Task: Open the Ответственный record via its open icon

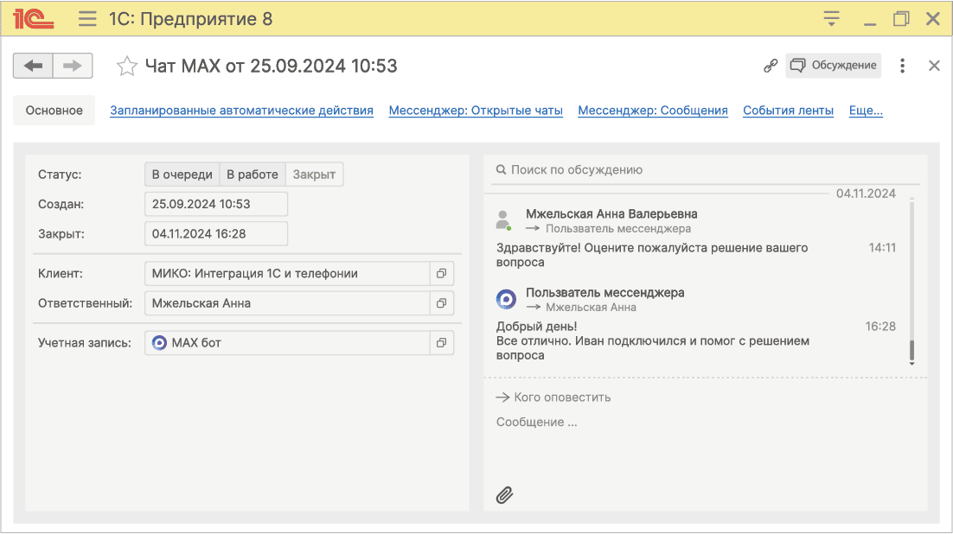Action: point(442,303)
